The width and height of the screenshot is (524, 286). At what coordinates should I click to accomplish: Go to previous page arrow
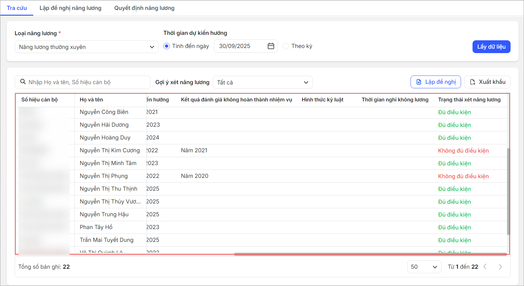coord(485,267)
